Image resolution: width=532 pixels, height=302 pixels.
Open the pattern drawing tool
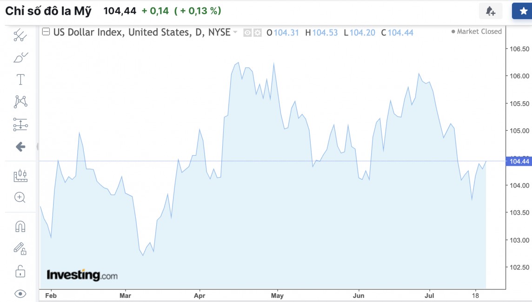coord(20,102)
